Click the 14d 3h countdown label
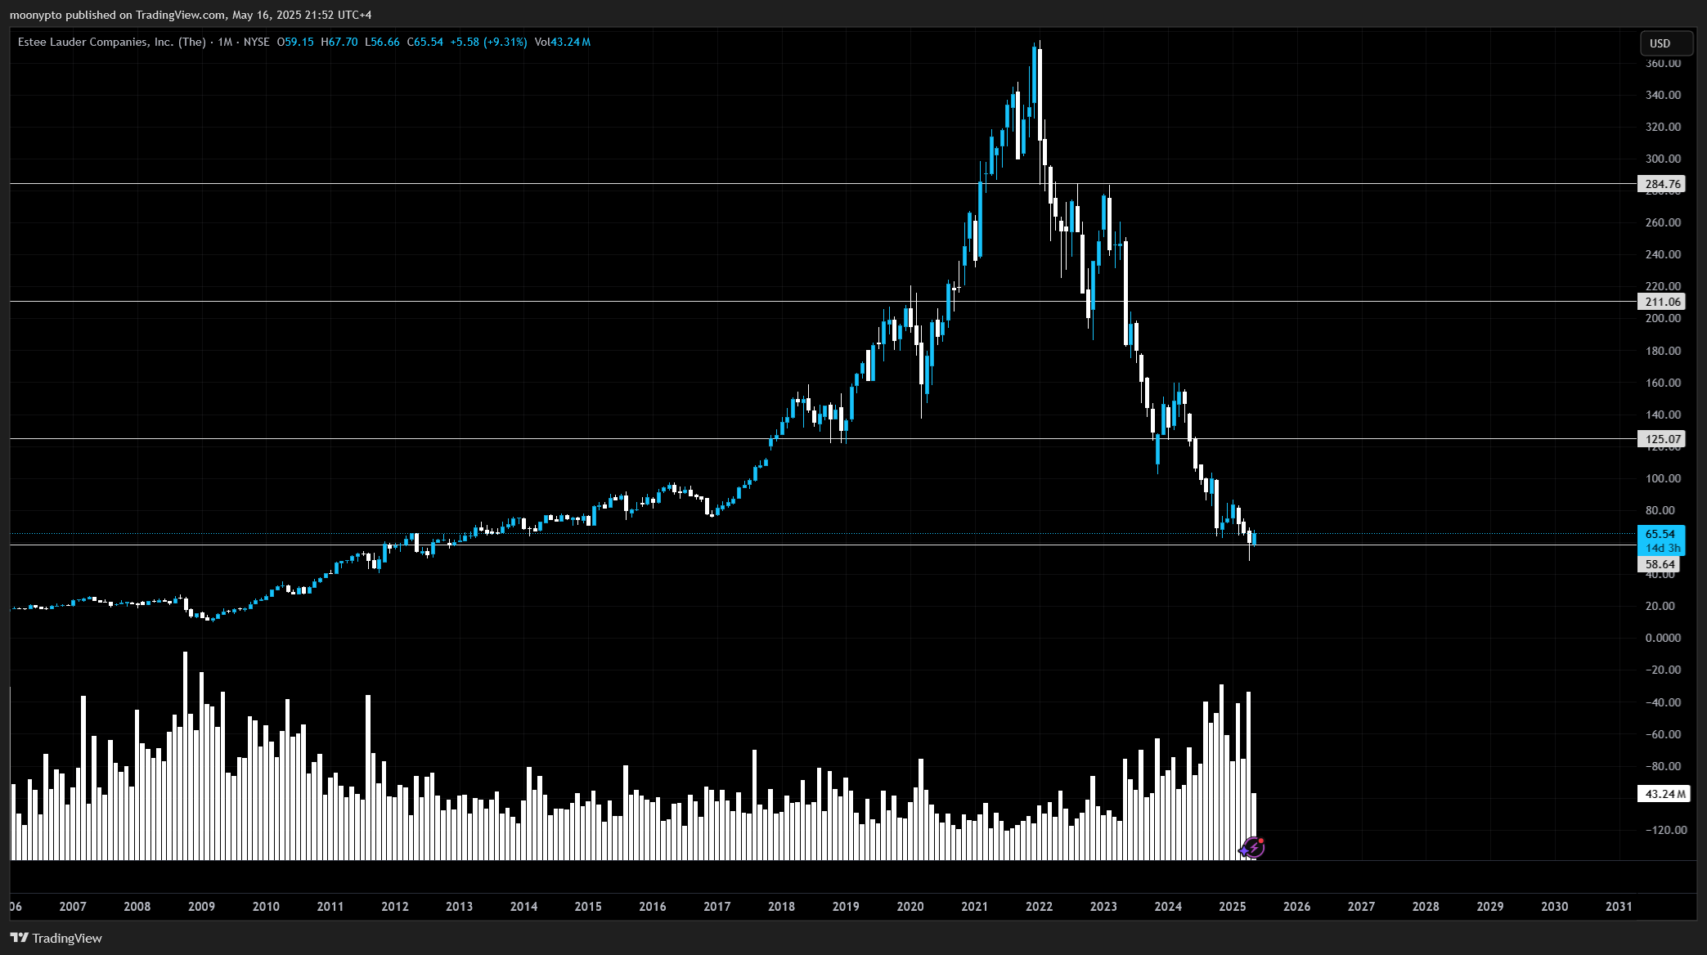 [1663, 548]
